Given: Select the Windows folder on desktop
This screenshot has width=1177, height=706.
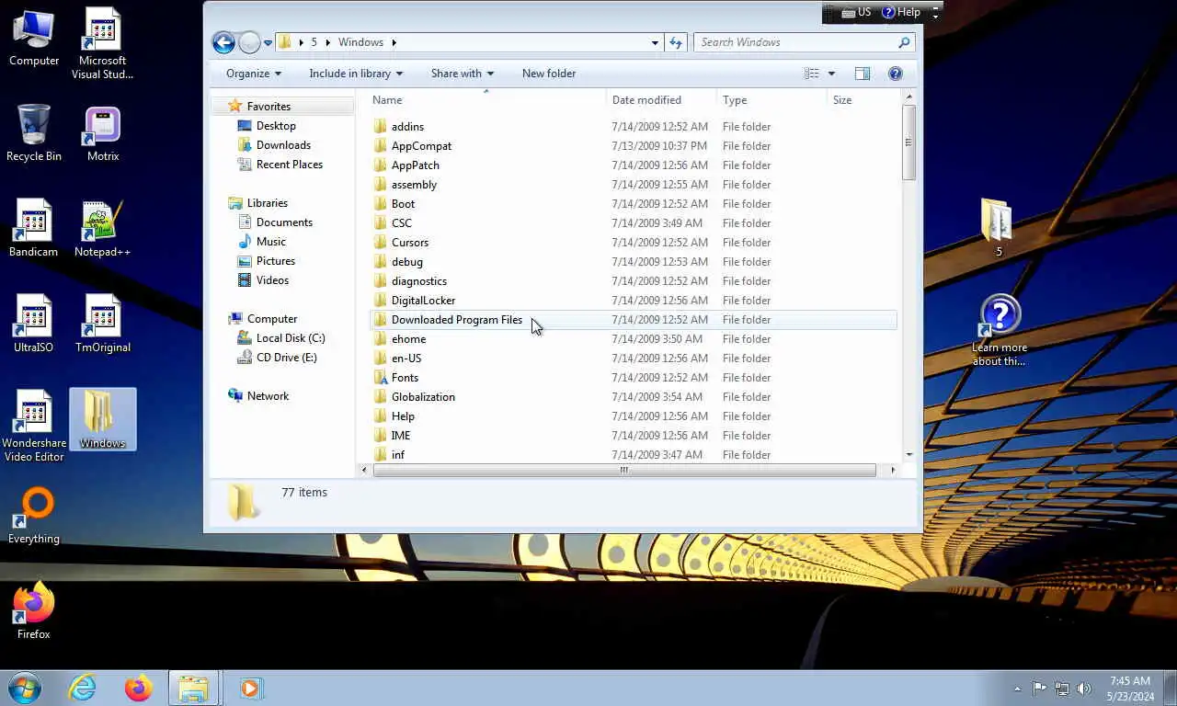Looking at the screenshot, I should click(102, 419).
